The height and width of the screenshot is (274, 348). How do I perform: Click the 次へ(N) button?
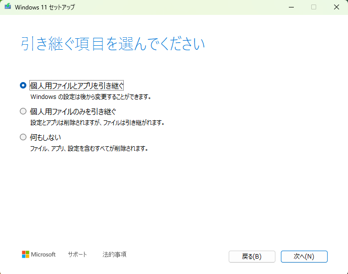[x=304, y=257]
